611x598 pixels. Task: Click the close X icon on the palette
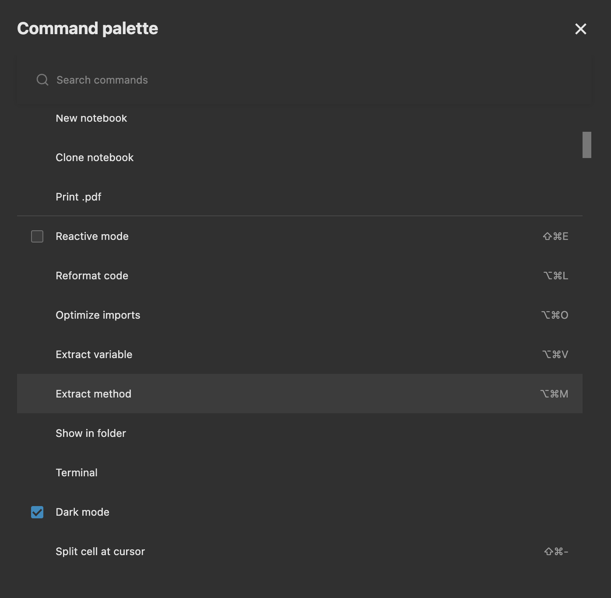pyautogui.click(x=580, y=29)
